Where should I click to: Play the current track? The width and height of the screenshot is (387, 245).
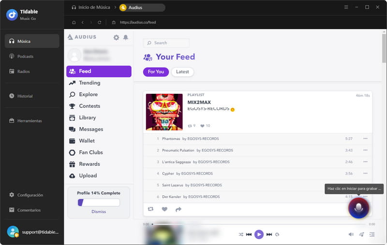coord(259,234)
